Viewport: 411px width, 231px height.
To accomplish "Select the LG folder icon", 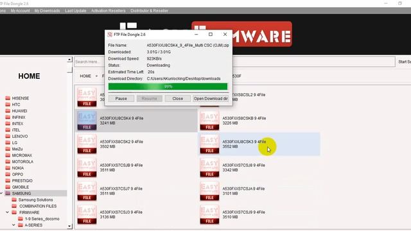I will [x=8, y=142].
